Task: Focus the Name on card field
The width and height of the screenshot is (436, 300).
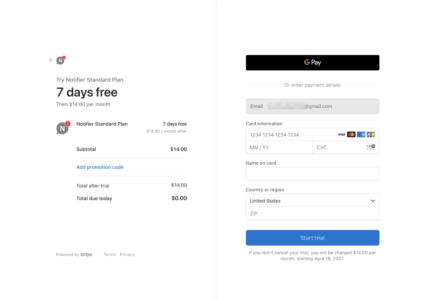Action: tap(312, 174)
